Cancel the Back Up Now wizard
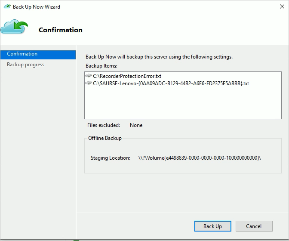This screenshot has width=289, height=241. [254, 226]
